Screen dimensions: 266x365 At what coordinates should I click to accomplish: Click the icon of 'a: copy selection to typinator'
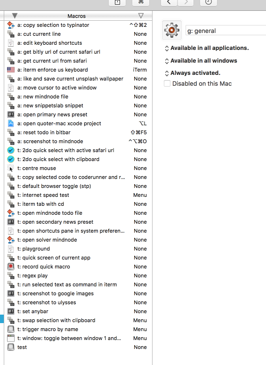[x=11, y=25]
